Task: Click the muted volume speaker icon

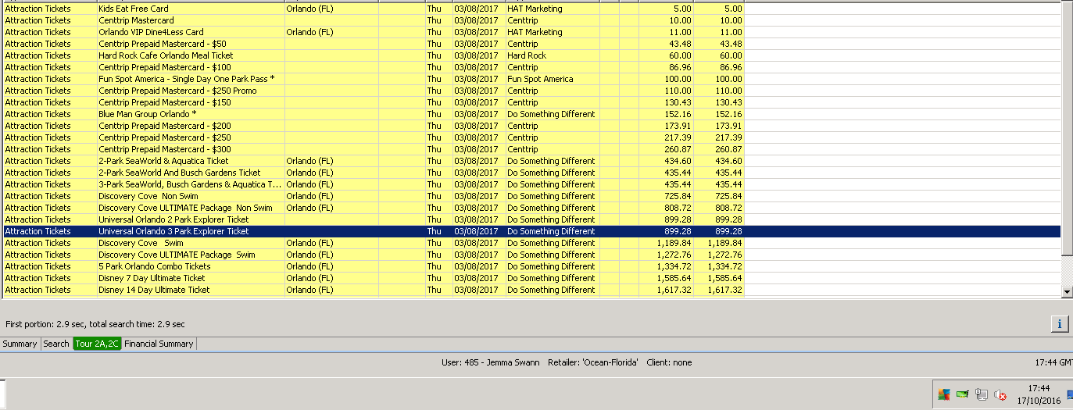Action: pos(1000,394)
